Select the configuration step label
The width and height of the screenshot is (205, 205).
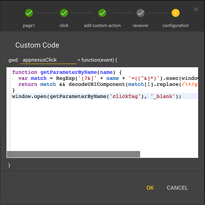[176, 25]
